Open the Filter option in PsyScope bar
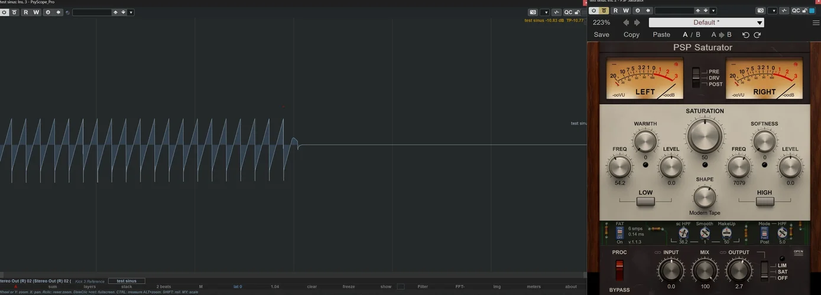Screen dimensions: 821x295 pyautogui.click(x=423, y=287)
